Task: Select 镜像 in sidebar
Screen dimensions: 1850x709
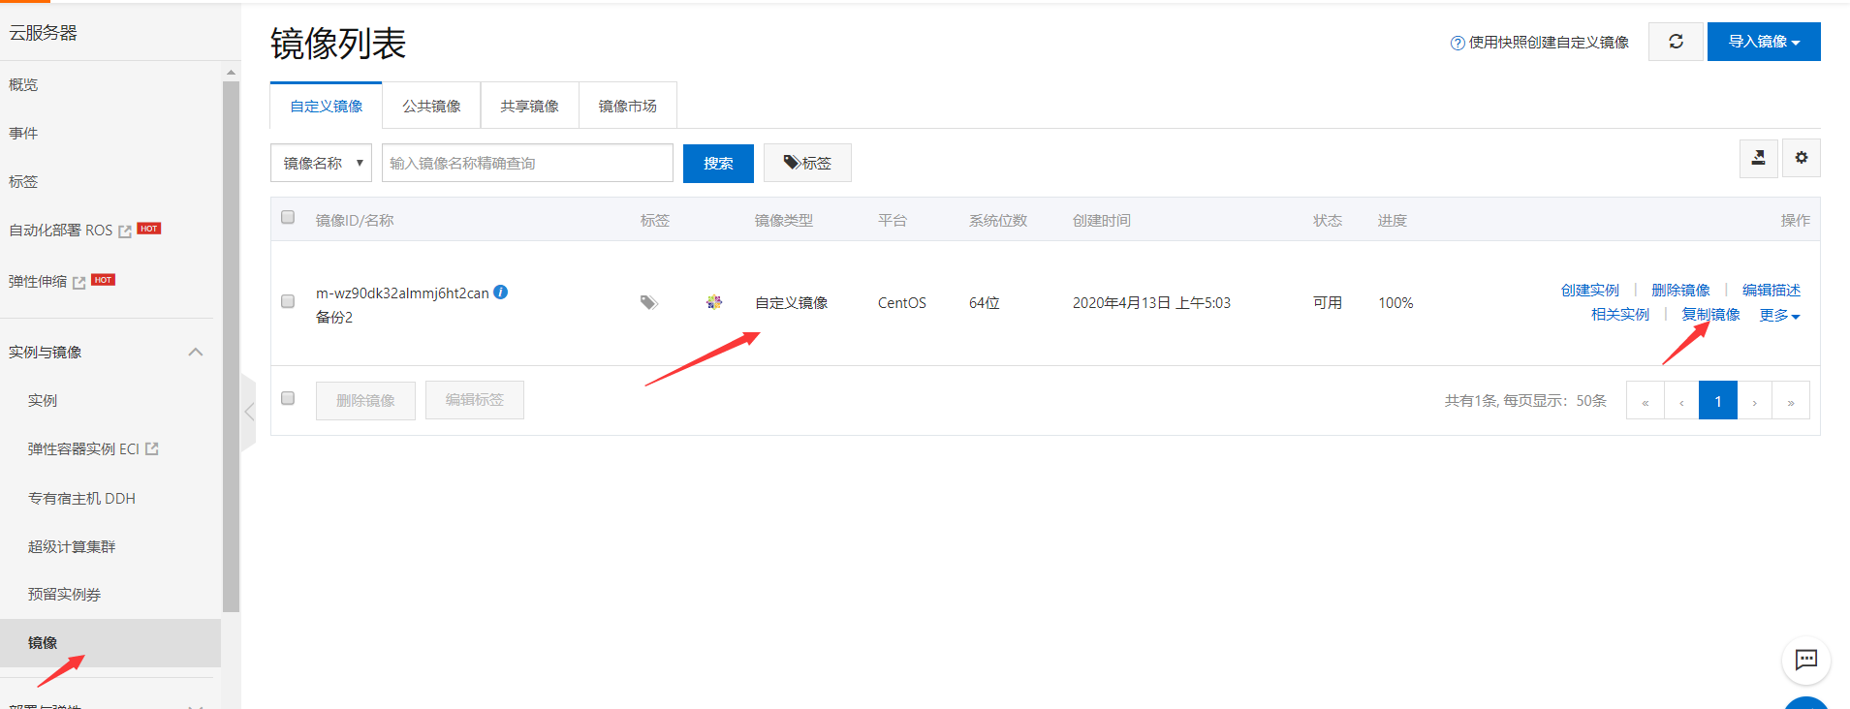Action: pyautogui.click(x=110, y=642)
